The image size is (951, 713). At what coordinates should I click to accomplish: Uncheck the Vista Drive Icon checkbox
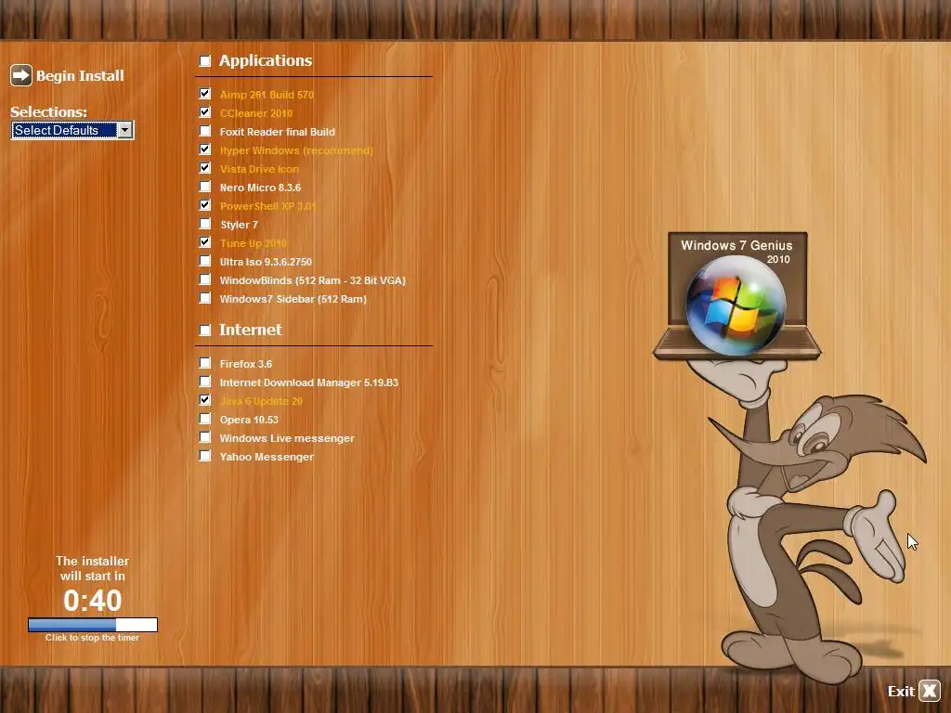click(x=205, y=169)
